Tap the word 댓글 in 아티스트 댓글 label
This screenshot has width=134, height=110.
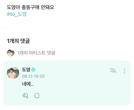tap(51, 53)
